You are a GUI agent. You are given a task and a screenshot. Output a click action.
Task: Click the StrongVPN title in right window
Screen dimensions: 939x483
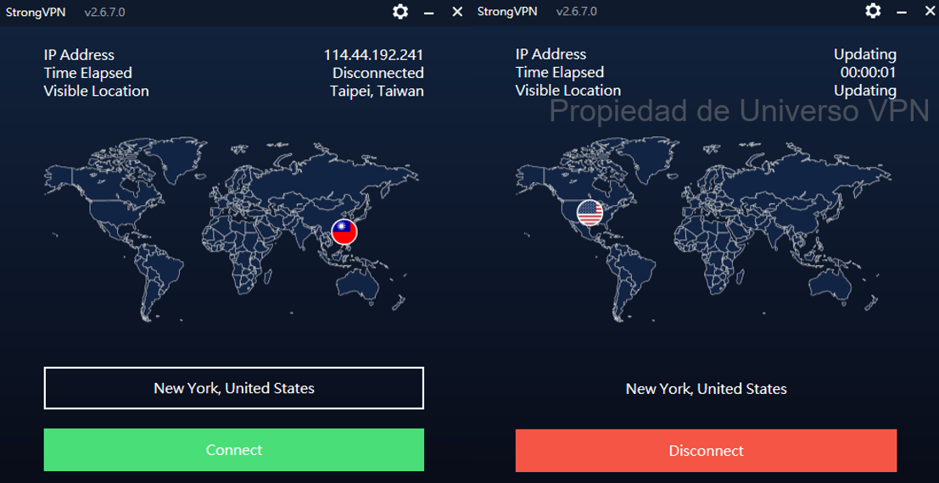pos(507,11)
